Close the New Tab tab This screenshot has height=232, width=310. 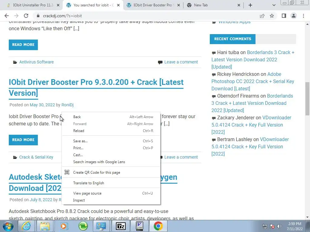(239, 5)
